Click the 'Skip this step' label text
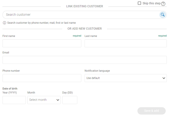Image resolution: width=169 pixels, height=117 pixels. tap(151, 3)
